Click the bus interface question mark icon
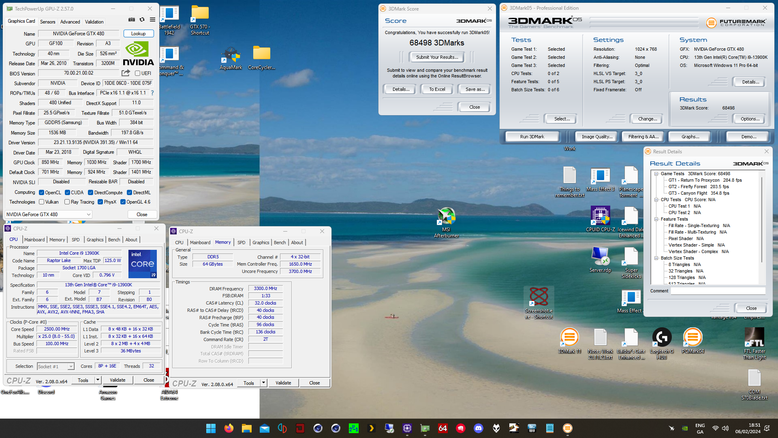 click(152, 93)
